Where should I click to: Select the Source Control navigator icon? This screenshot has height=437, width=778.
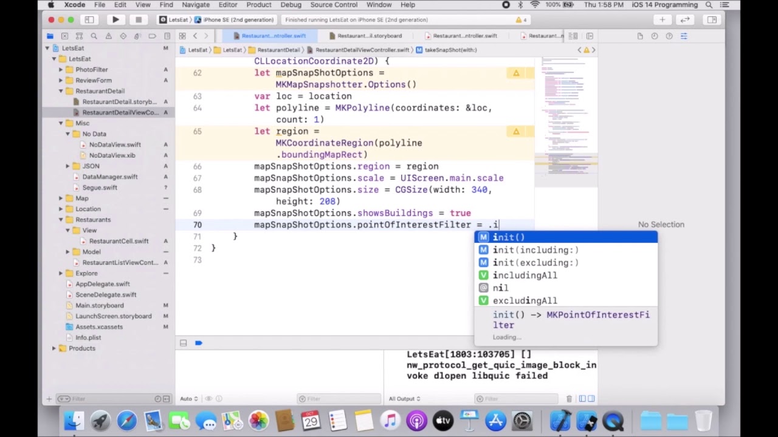pyautogui.click(x=64, y=36)
